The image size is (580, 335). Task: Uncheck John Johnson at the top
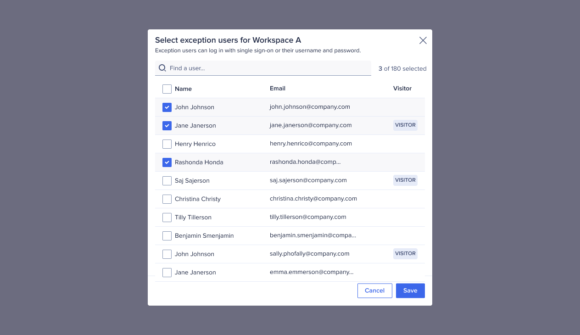click(x=167, y=107)
